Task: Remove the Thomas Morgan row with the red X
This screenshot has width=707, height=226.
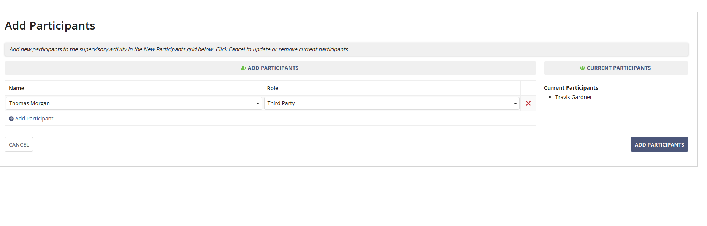Action: 528,103
